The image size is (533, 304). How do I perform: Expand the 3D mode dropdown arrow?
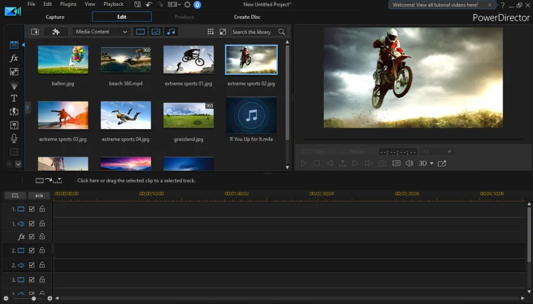(432, 163)
